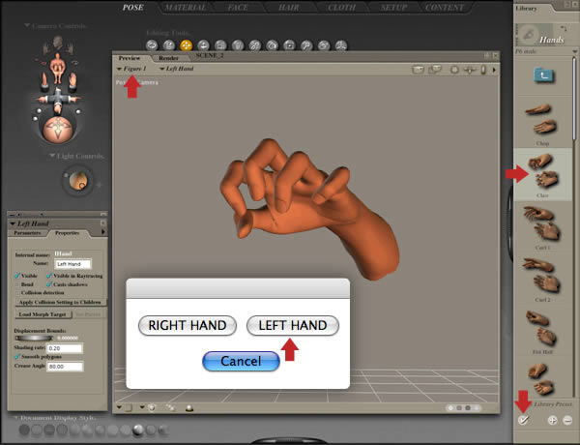Select the Translate In/Out editing tool
The width and height of the screenshot is (580, 445).
pos(203,45)
